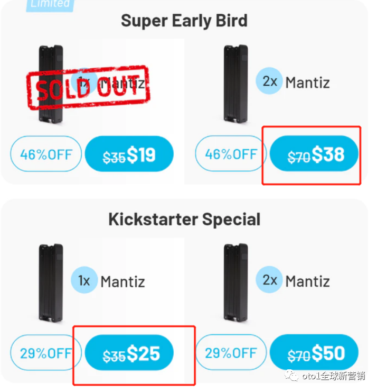Click the blue Limited tag

pos(50,4)
